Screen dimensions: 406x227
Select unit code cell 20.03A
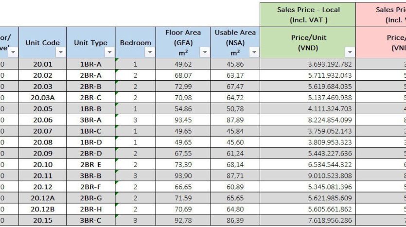(x=43, y=98)
